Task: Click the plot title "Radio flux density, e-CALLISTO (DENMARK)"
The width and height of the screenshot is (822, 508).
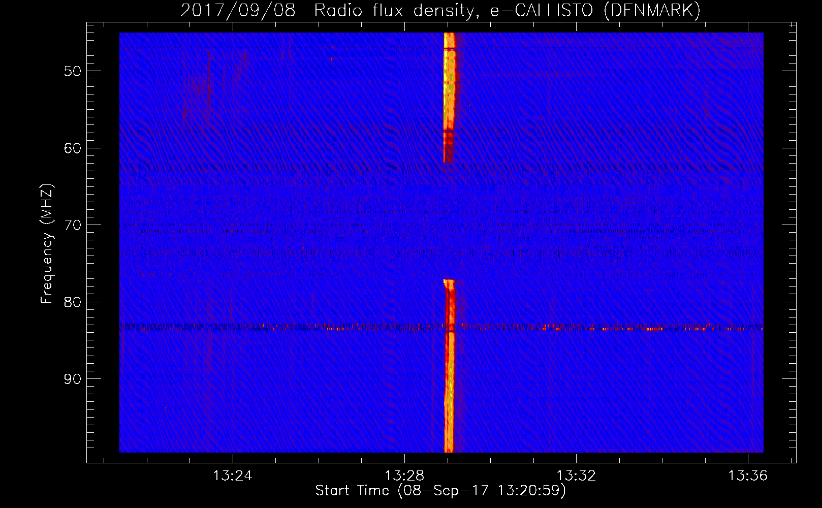Action: [507, 10]
